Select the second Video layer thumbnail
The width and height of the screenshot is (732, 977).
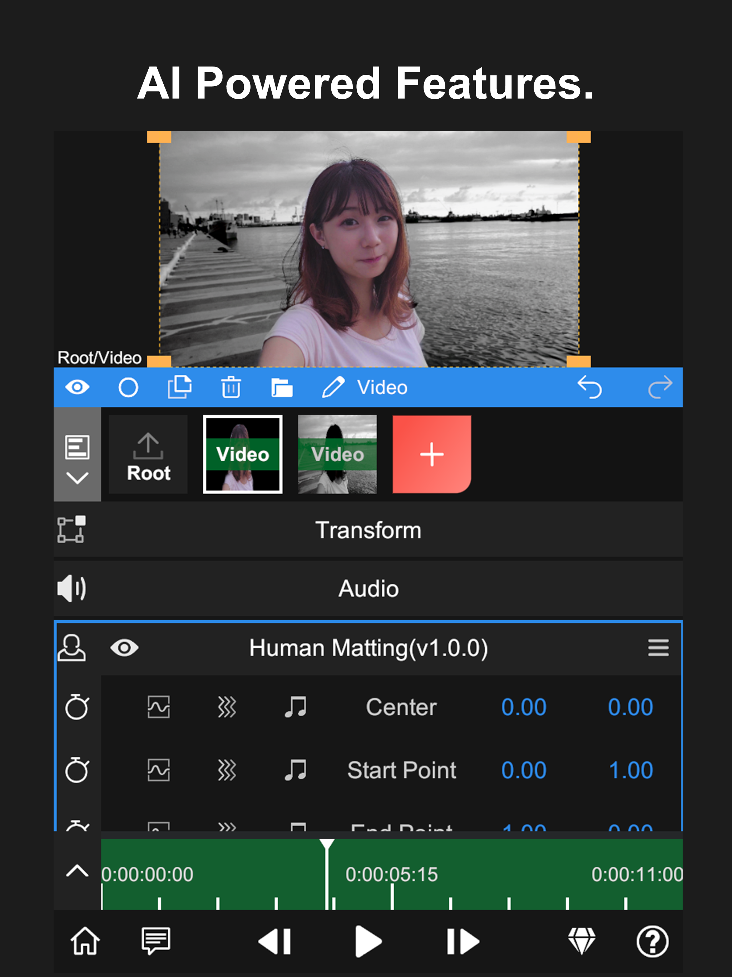point(337,455)
